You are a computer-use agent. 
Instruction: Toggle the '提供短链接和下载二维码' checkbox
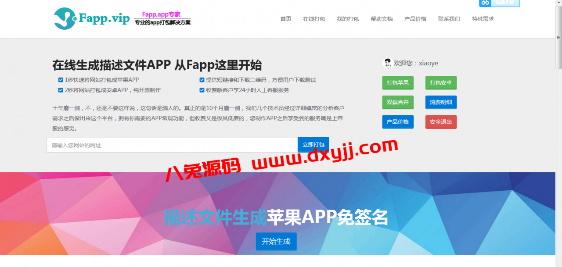(202, 80)
